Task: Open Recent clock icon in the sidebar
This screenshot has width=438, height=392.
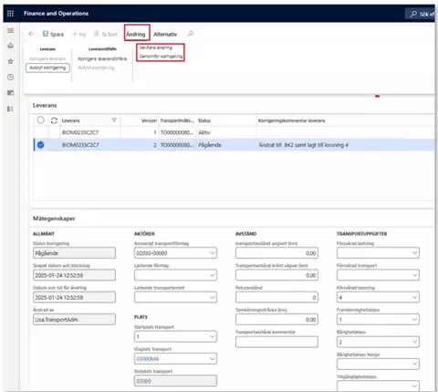Action: (x=10, y=77)
